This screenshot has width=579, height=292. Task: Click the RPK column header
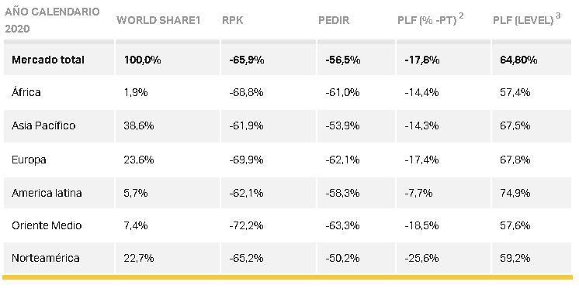(x=232, y=20)
